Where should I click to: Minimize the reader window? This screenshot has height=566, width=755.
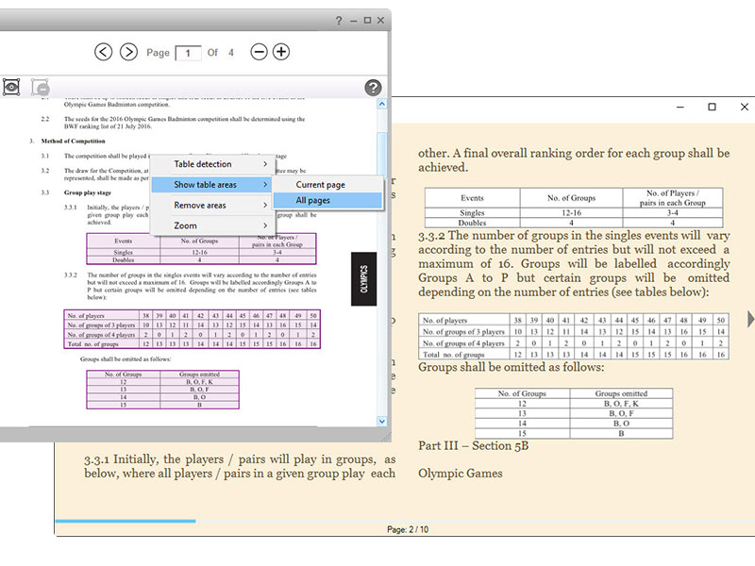pos(679,107)
